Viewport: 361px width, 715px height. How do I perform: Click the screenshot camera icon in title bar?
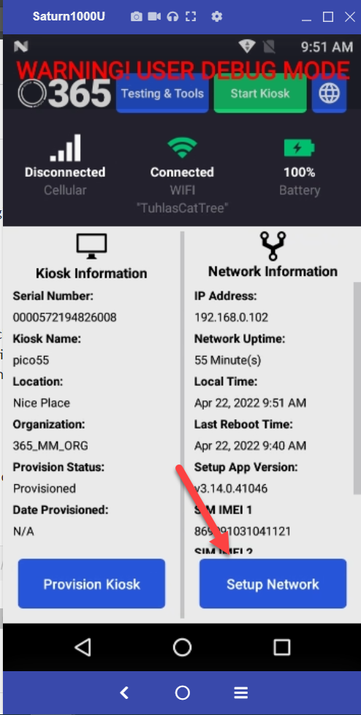point(136,17)
